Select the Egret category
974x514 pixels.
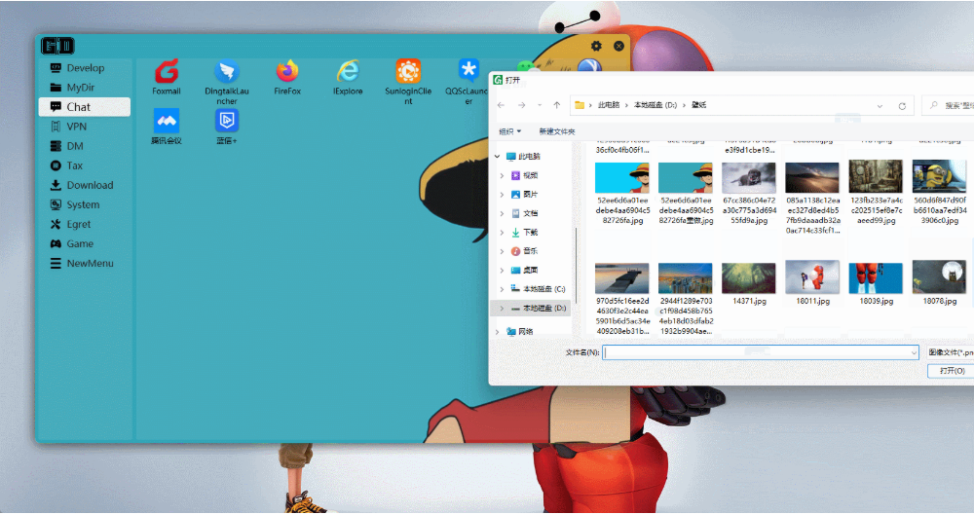85,224
